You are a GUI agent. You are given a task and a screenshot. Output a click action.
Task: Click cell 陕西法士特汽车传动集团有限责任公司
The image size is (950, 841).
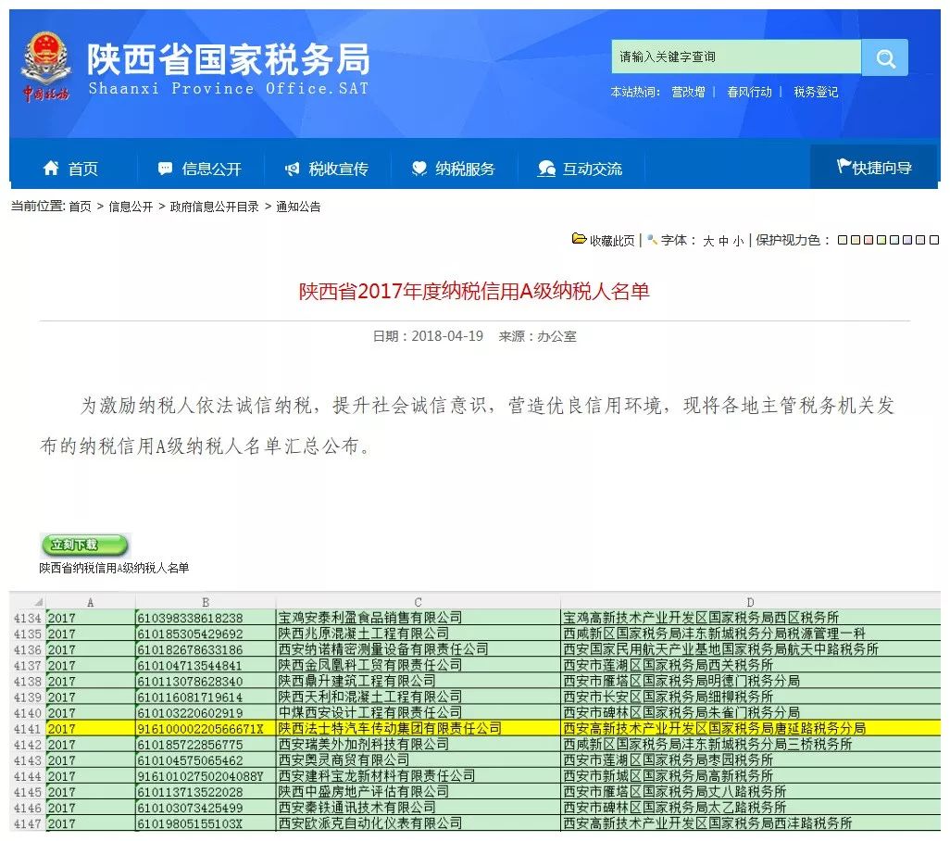coord(418,728)
